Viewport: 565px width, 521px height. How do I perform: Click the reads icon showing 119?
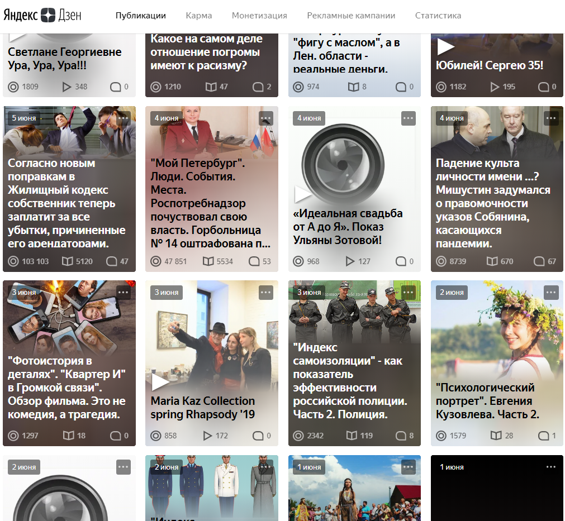(x=352, y=436)
